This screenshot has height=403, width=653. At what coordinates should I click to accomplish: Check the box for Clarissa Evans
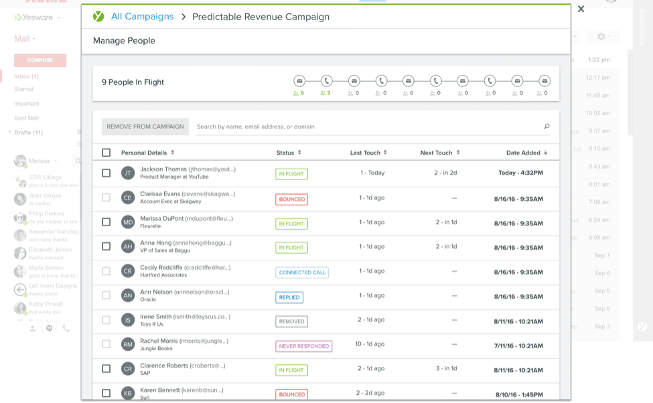click(x=106, y=197)
